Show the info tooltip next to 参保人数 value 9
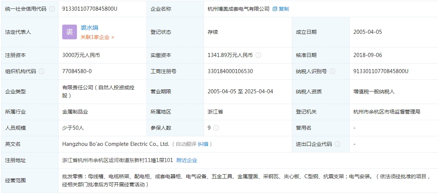This screenshot has width=438, height=194. click(216, 128)
